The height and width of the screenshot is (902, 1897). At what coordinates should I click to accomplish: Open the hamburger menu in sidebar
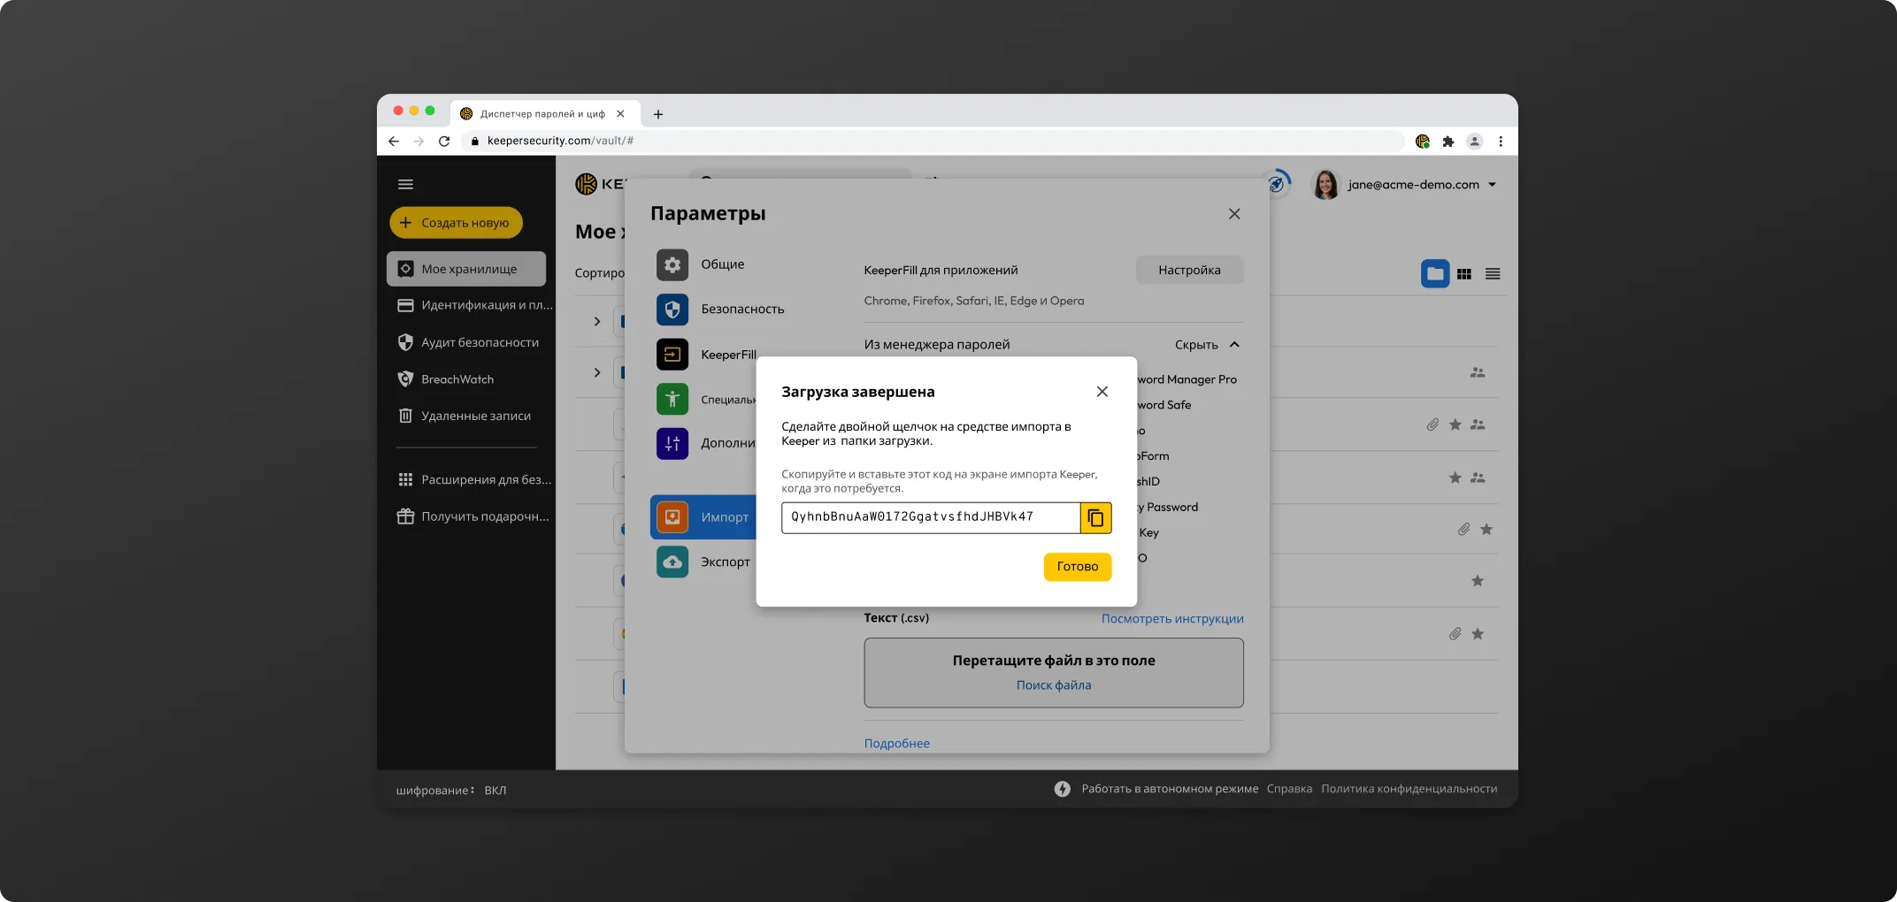pyautogui.click(x=405, y=184)
